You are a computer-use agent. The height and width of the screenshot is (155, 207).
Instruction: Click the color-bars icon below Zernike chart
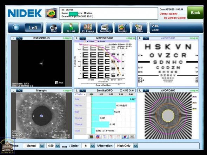(91, 137)
